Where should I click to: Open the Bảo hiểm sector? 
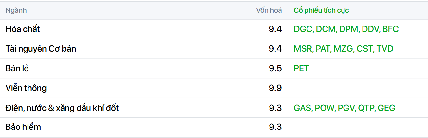pyautogui.click(x=23, y=127)
